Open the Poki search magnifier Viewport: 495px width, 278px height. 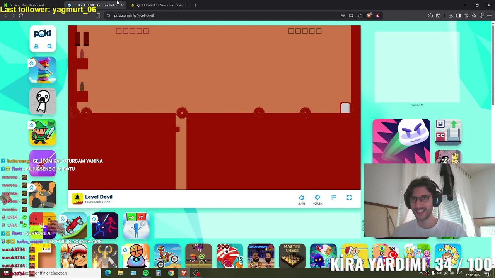[x=49, y=46]
